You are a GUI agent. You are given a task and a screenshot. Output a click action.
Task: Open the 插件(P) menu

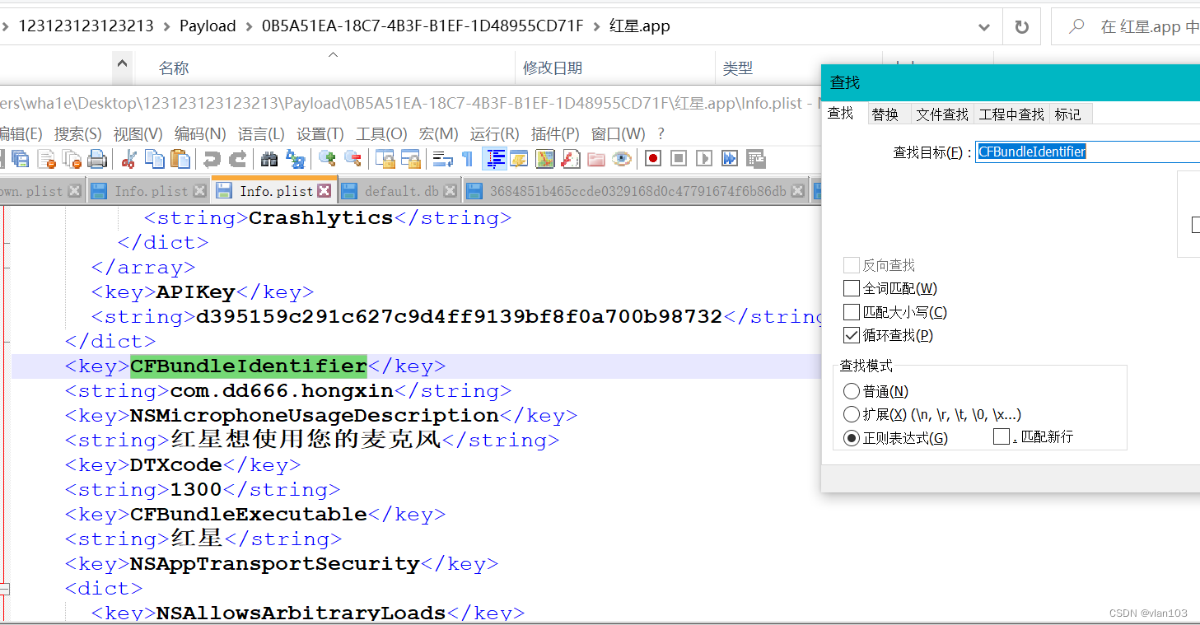[555, 133]
